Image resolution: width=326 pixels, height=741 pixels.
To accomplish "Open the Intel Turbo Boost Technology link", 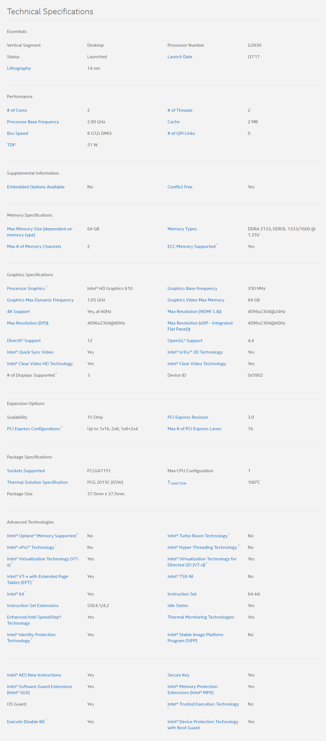I will tap(197, 535).
